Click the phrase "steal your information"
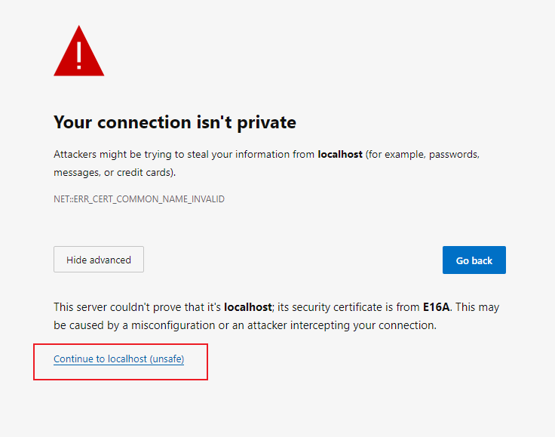Screen dimensions: 555x437 coord(234,154)
